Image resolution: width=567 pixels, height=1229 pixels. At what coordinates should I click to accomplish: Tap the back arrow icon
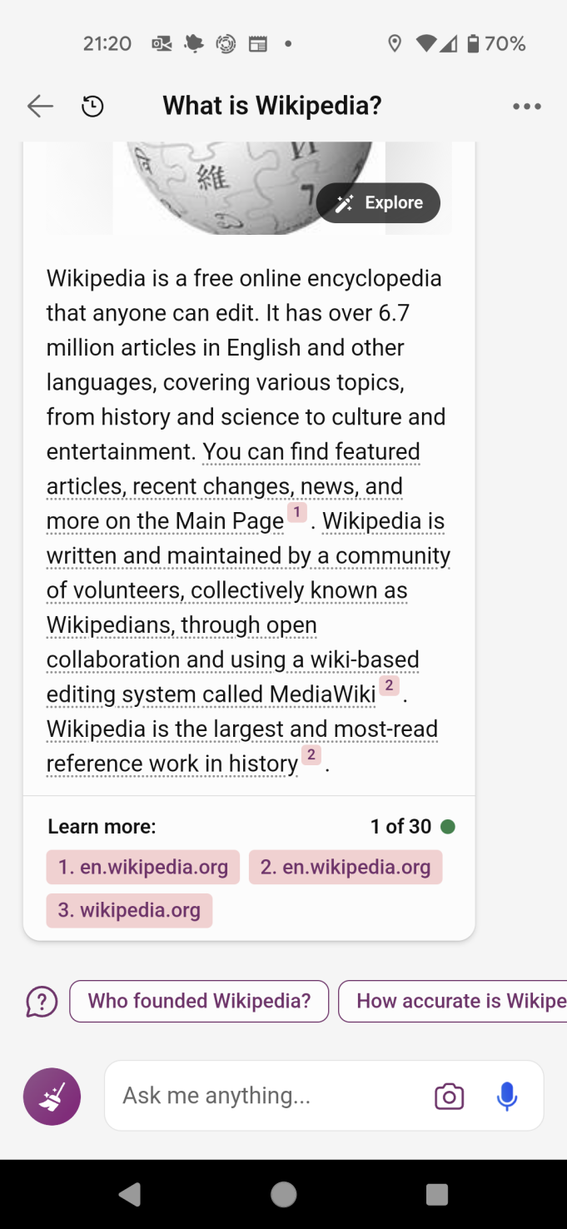[40, 106]
